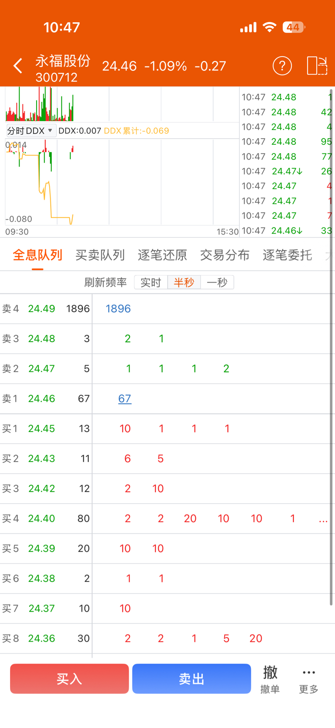Select the 买8 price 24.36
This screenshot has width=335, height=728.
click(41, 639)
